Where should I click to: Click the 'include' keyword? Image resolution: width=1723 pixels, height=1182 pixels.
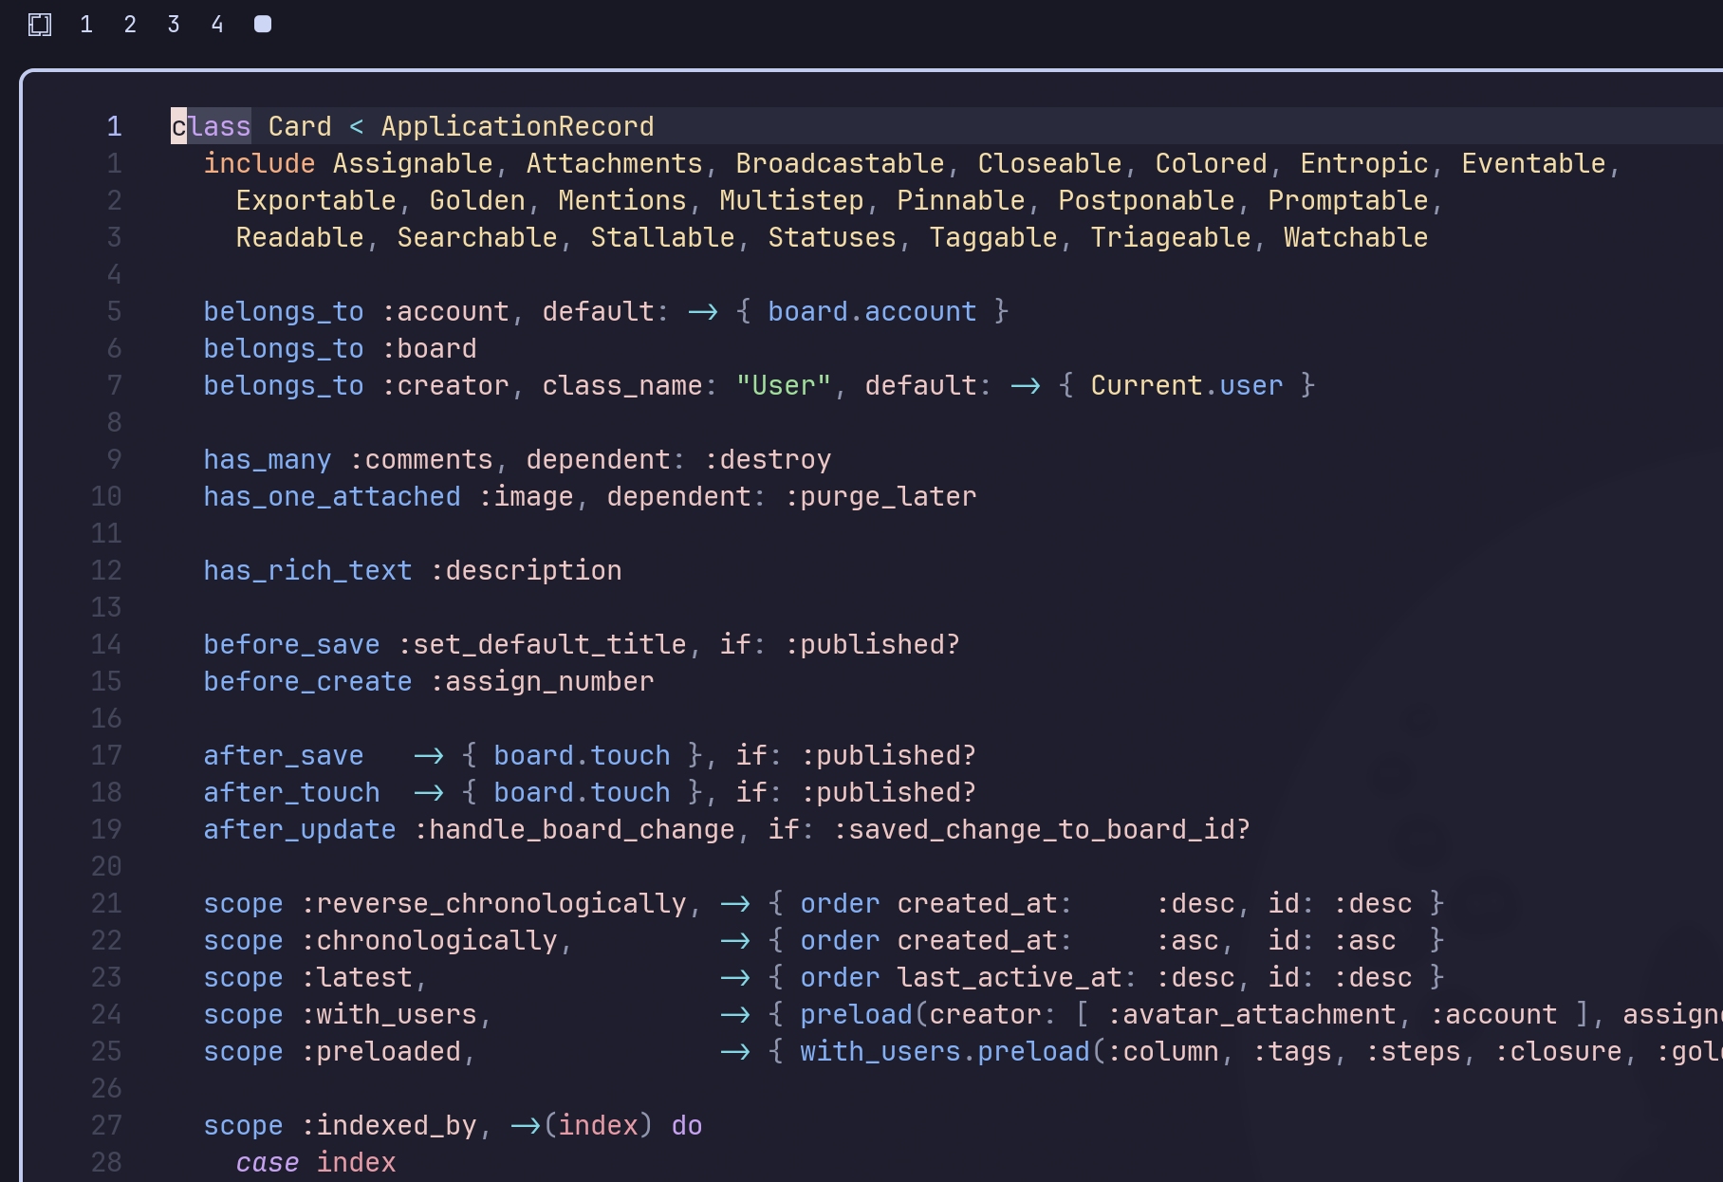point(259,163)
